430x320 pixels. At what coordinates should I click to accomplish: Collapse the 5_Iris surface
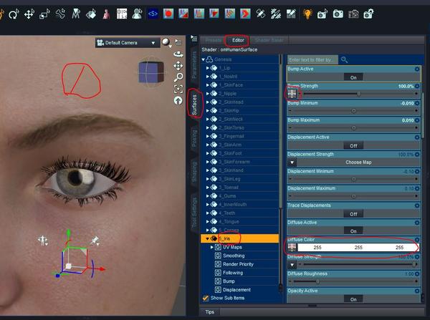[207, 238]
